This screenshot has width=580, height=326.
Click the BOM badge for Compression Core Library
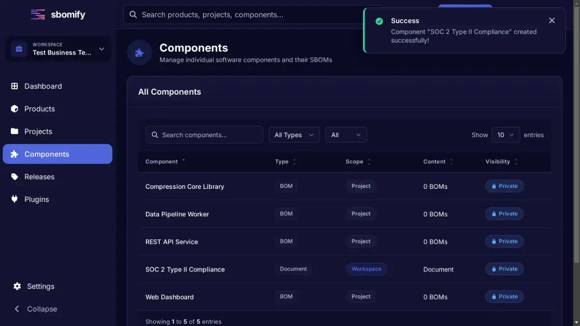click(286, 186)
